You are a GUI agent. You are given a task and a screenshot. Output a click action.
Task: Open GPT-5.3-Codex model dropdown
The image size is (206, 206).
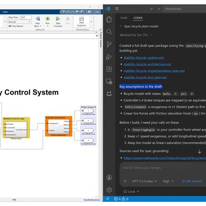coord(145,181)
